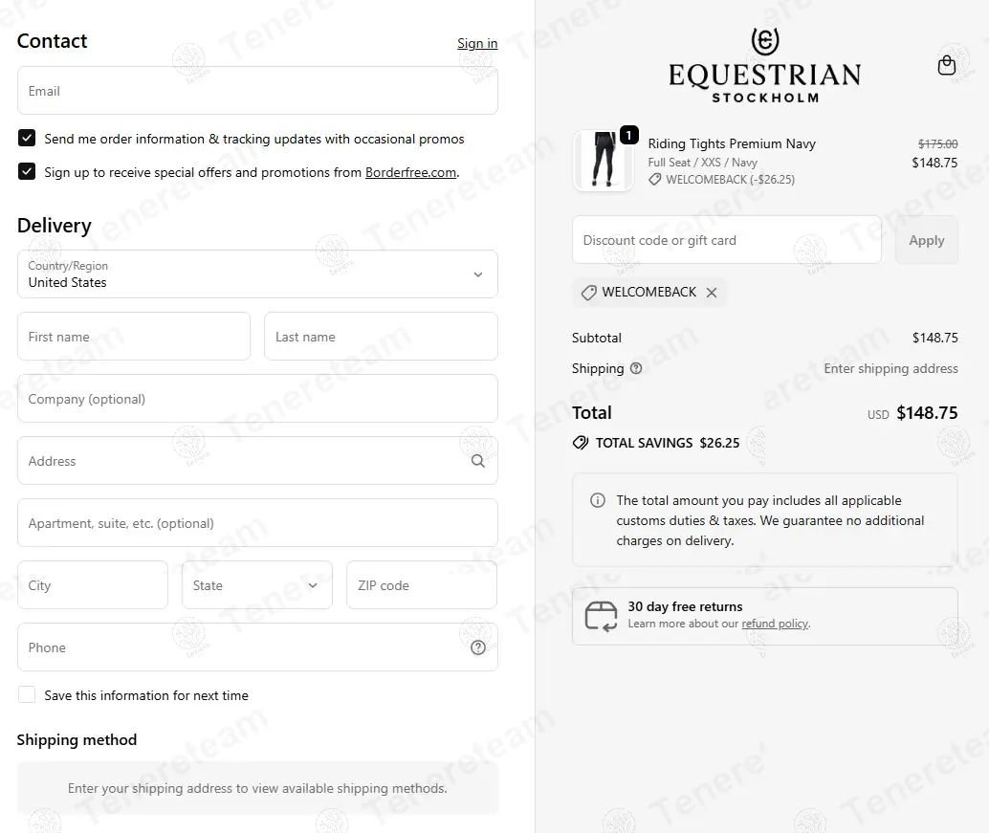The width and height of the screenshot is (989, 833).
Task: Click the 30 day free returns box icon
Action: tap(602, 615)
